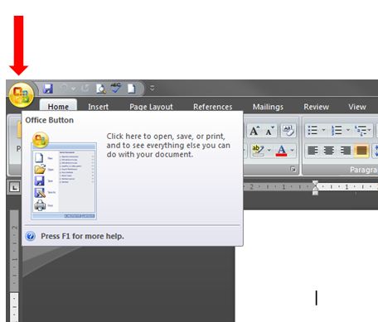Toggle Justify paragraph alignment
378x322 pixels.
click(x=361, y=151)
